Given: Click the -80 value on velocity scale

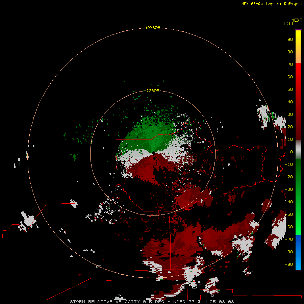Looking at the screenshot, I should tap(289, 252).
